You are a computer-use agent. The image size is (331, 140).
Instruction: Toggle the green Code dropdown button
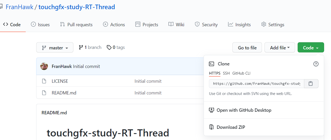pos(311,47)
